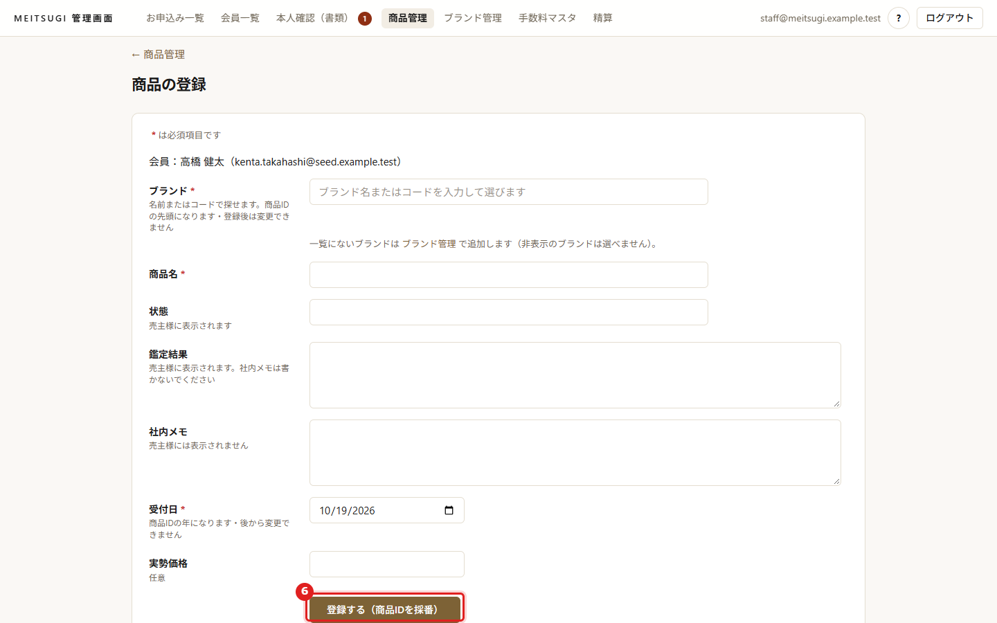Screen dimensions: 997x623
Task: Click the staff@meitsugi.example.test account text
Action: coord(820,18)
